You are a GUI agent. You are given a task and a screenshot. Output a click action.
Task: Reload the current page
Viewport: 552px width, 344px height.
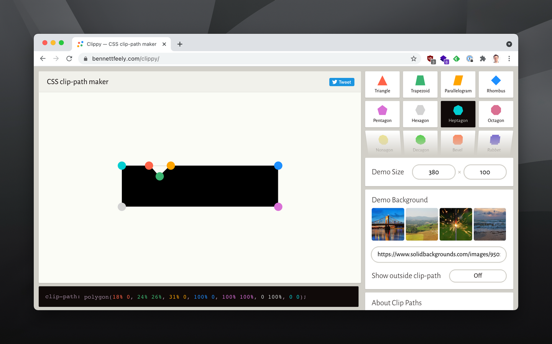(x=69, y=59)
